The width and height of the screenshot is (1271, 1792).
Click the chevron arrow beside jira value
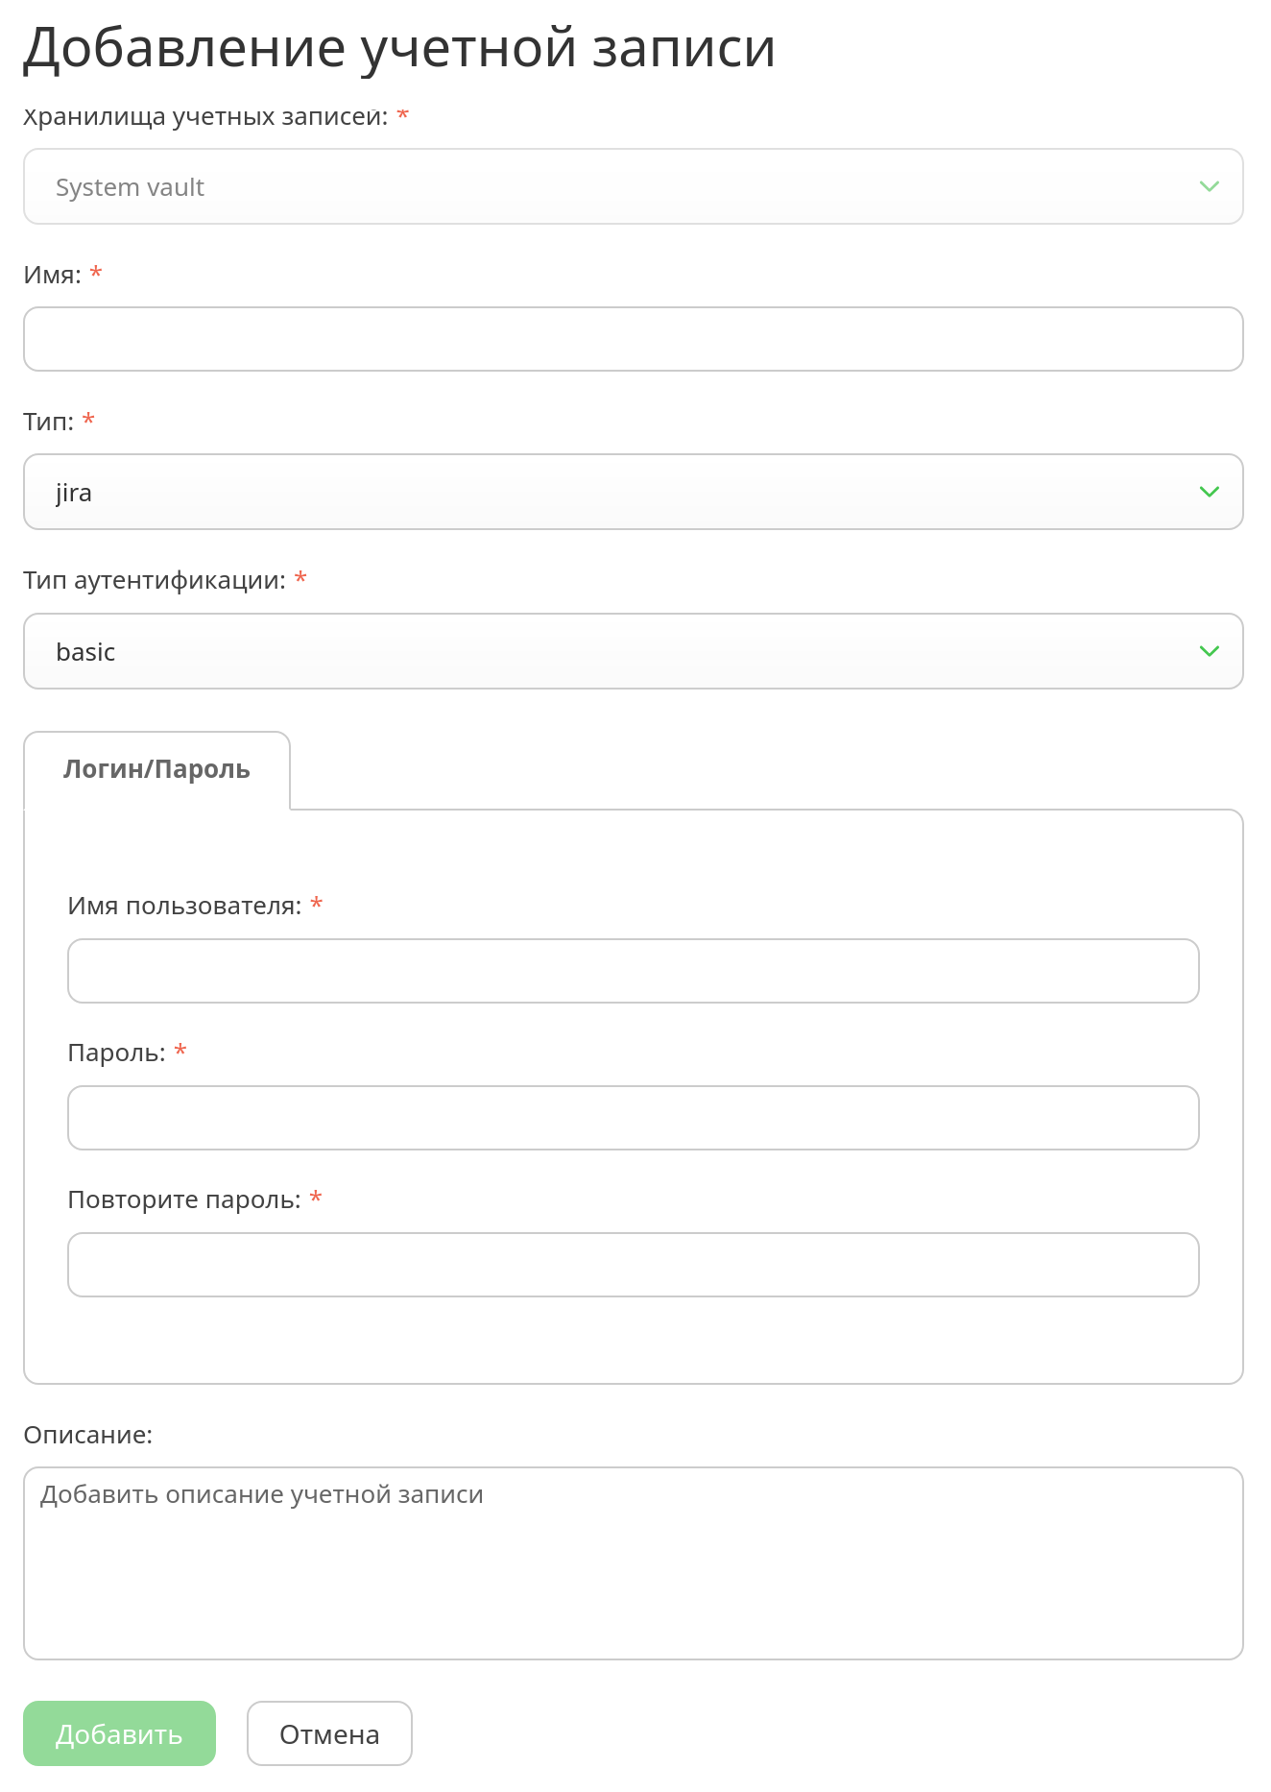(x=1209, y=492)
